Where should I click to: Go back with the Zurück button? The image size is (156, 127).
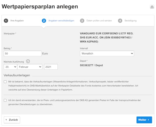pyautogui.click(x=12, y=120)
